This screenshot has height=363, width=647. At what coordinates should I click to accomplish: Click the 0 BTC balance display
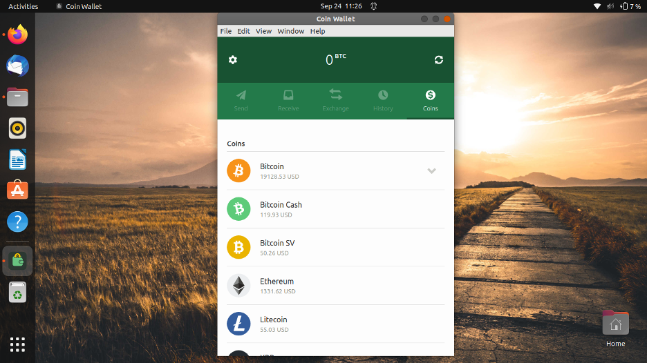[x=335, y=60]
